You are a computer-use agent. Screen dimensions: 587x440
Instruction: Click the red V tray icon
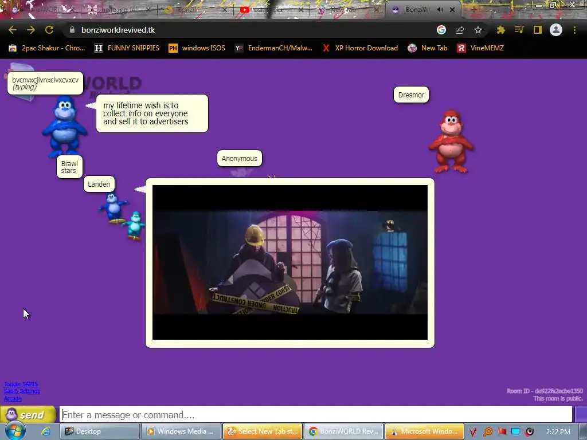[x=473, y=432]
